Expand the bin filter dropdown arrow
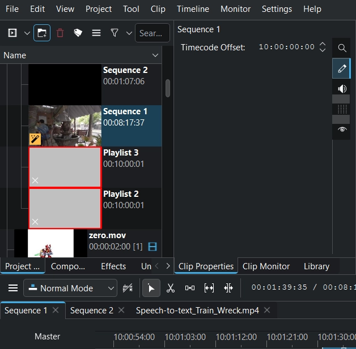Viewport: 356px width, 349px height. (x=129, y=33)
